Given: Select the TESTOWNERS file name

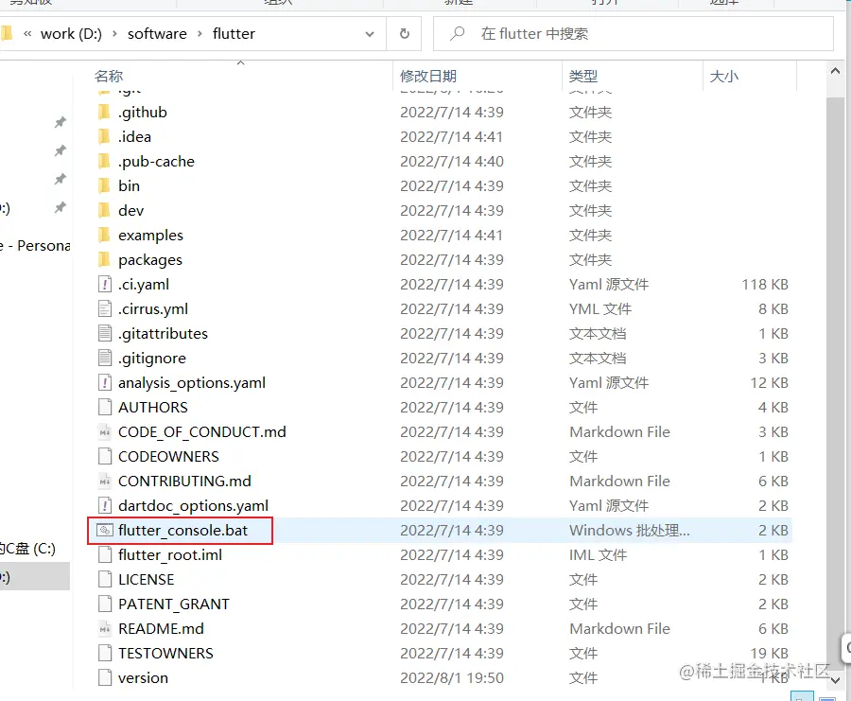Looking at the screenshot, I should [166, 653].
